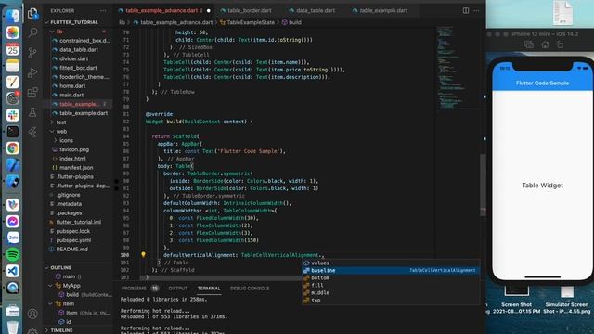Open main.dart in Explorer
The image size is (594, 334).
point(71,95)
